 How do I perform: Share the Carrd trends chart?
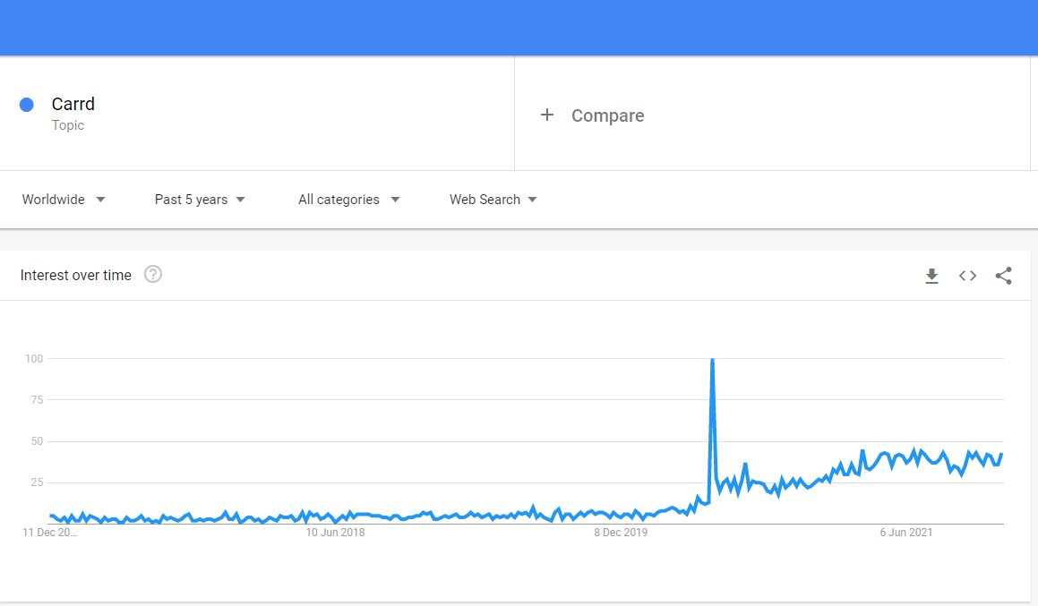(x=1003, y=276)
